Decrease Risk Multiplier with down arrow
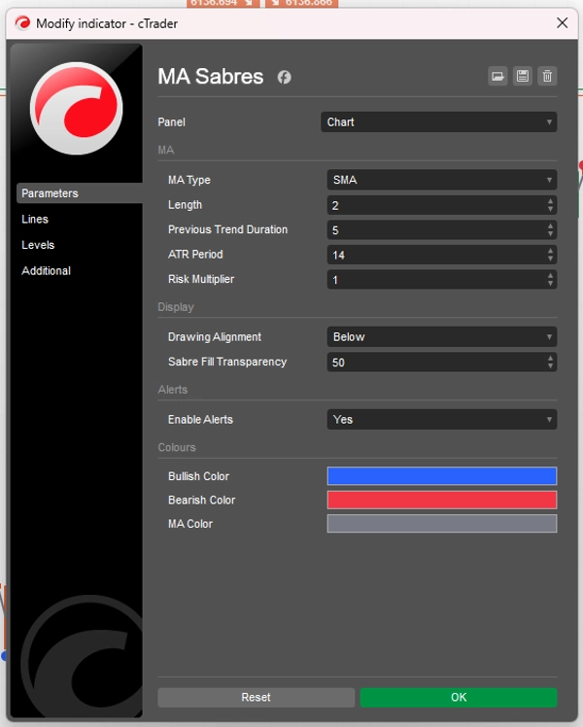This screenshot has width=583, height=727. 550,284
